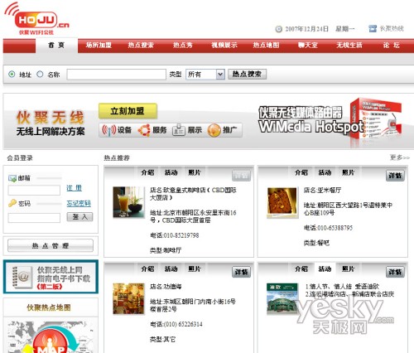Open the 热点地图 menu item
This screenshot has height=353, width=414.
[266, 45]
